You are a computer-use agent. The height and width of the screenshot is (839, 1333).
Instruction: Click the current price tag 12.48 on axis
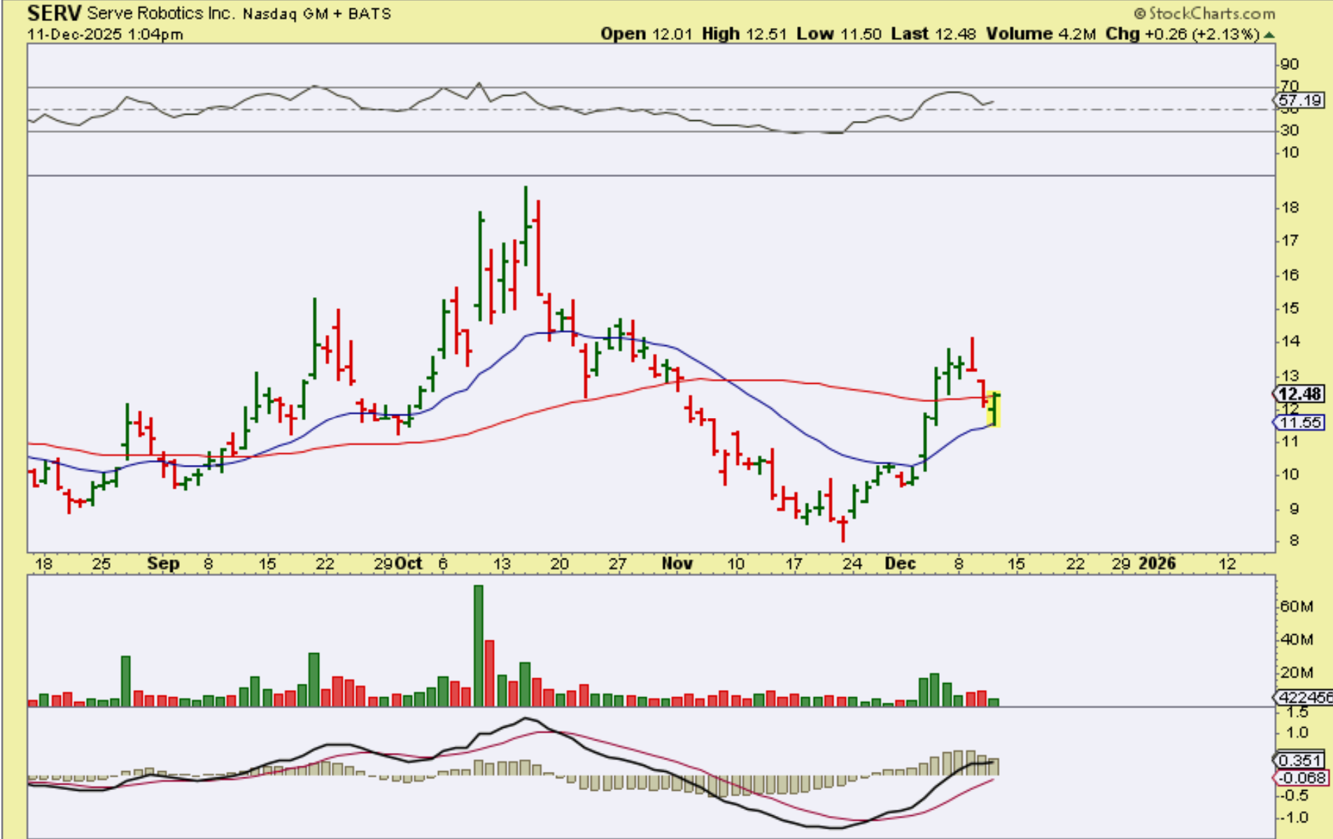point(1299,394)
